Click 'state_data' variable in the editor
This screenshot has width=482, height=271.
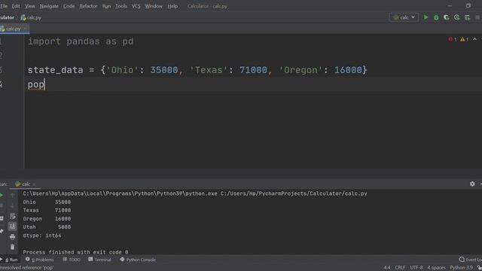[55, 70]
